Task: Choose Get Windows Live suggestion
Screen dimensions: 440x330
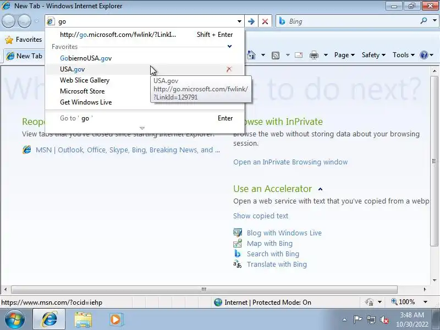Action: [x=86, y=102]
